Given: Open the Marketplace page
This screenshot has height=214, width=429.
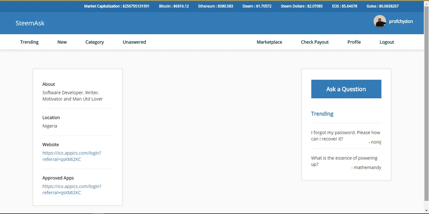Looking at the screenshot, I should coord(269,42).
